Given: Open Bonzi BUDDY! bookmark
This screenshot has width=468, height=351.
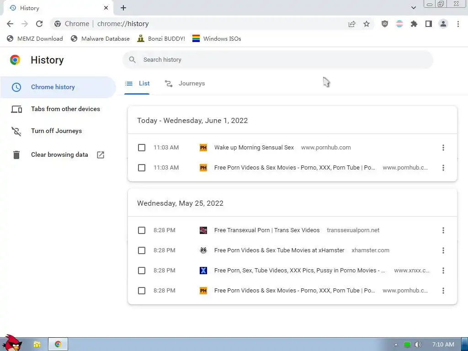Looking at the screenshot, I should click(x=161, y=39).
